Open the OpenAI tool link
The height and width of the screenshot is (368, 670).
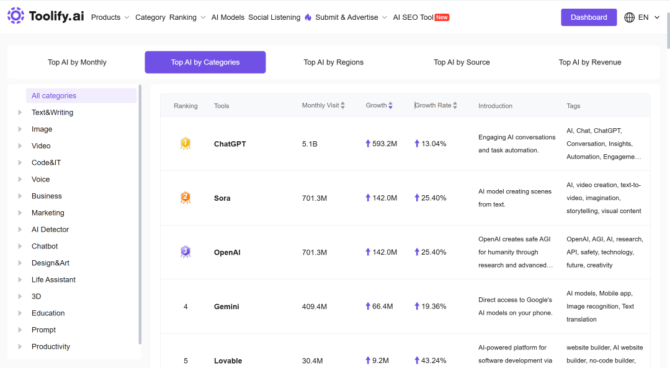[227, 252]
